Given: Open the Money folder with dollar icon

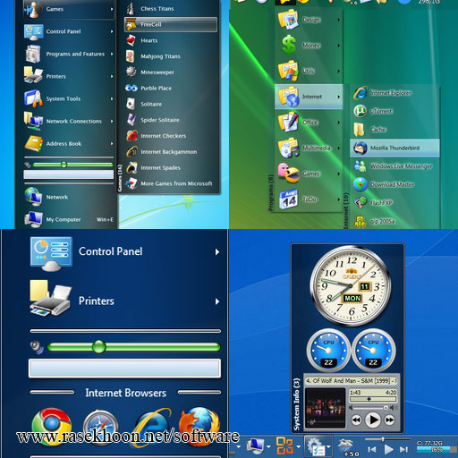Looking at the screenshot, I should click(309, 46).
